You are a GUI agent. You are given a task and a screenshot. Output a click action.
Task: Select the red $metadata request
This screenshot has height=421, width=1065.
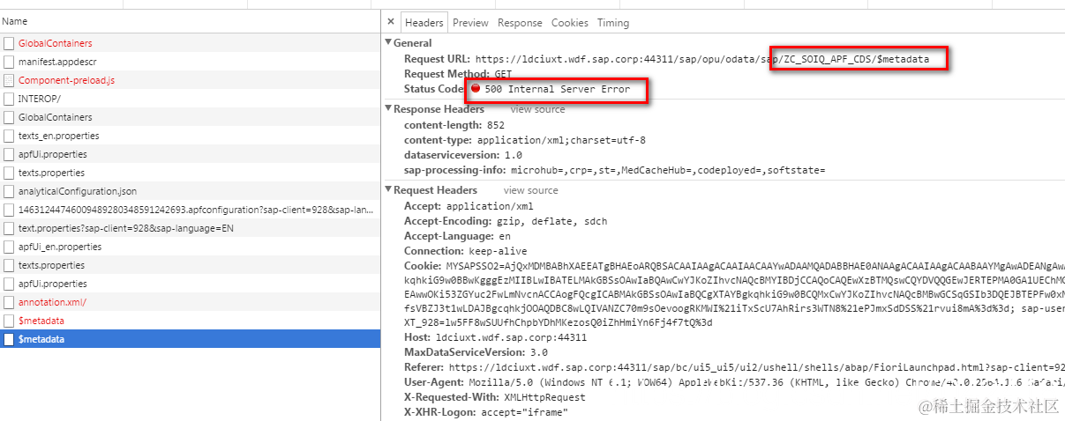coord(190,321)
